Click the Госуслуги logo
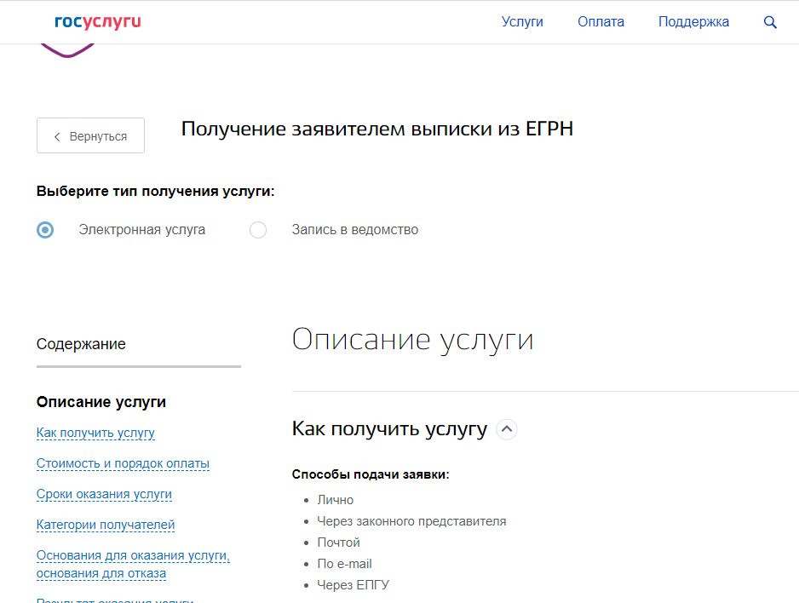This screenshot has height=603, width=799. tap(98, 21)
